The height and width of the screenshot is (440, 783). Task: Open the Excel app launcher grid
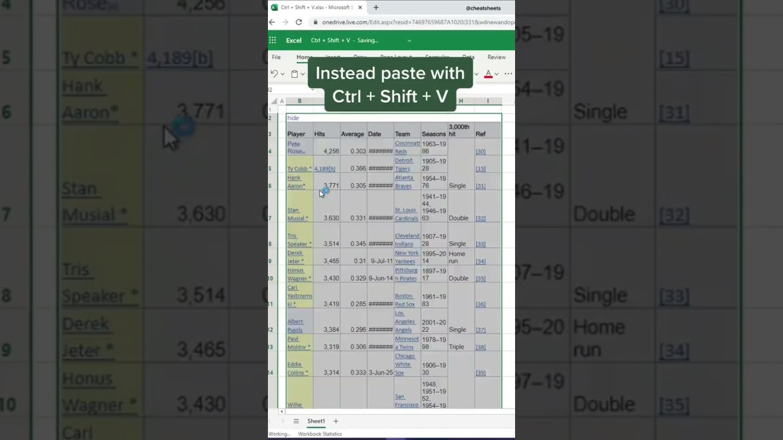coord(273,40)
